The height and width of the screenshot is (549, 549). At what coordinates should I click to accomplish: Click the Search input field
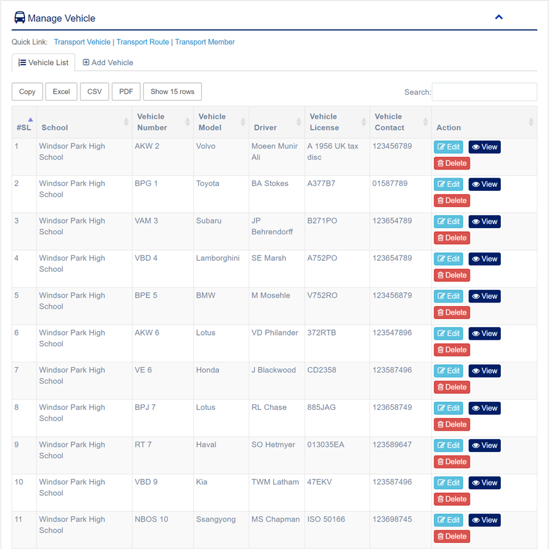click(484, 91)
